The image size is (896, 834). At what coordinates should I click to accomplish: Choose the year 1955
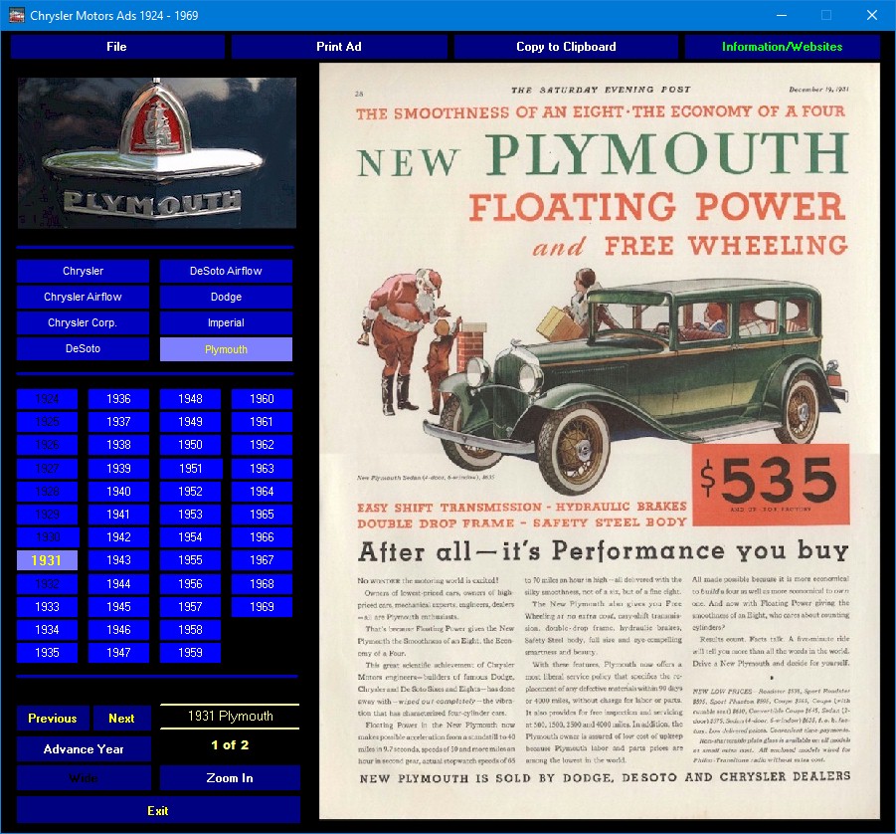point(190,560)
